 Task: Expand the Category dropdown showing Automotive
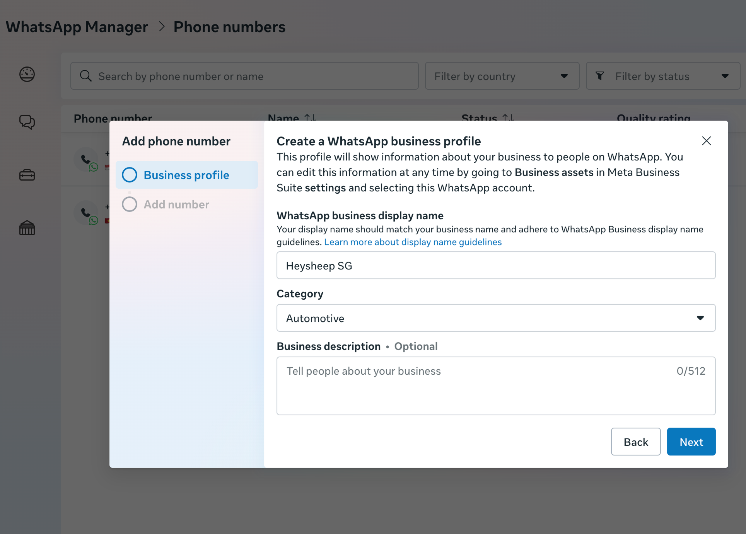pyautogui.click(x=496, y=318)
